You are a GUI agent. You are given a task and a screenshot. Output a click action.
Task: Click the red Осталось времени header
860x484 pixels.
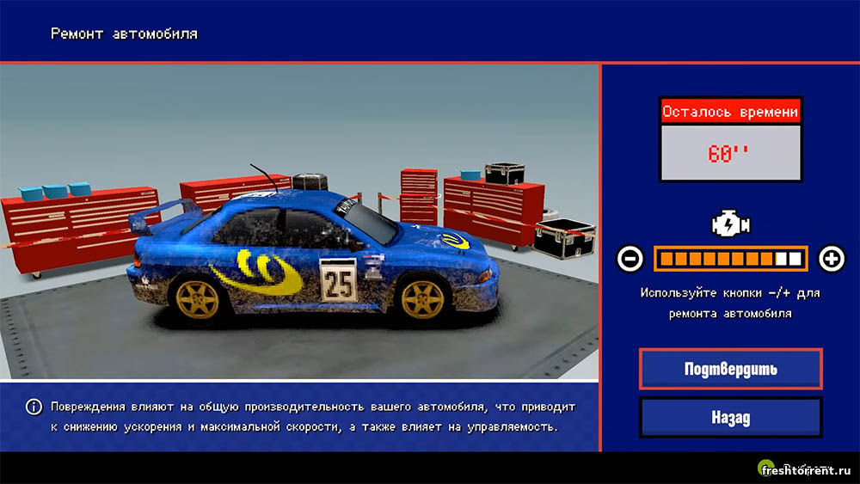pos(730,112)
